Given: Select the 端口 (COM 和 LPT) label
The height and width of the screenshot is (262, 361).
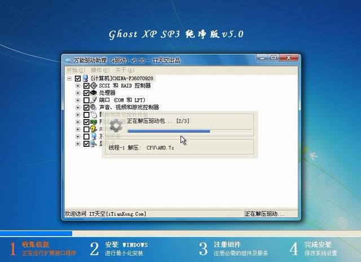Looking at the screenshot, I should click(x=122, y=100).
